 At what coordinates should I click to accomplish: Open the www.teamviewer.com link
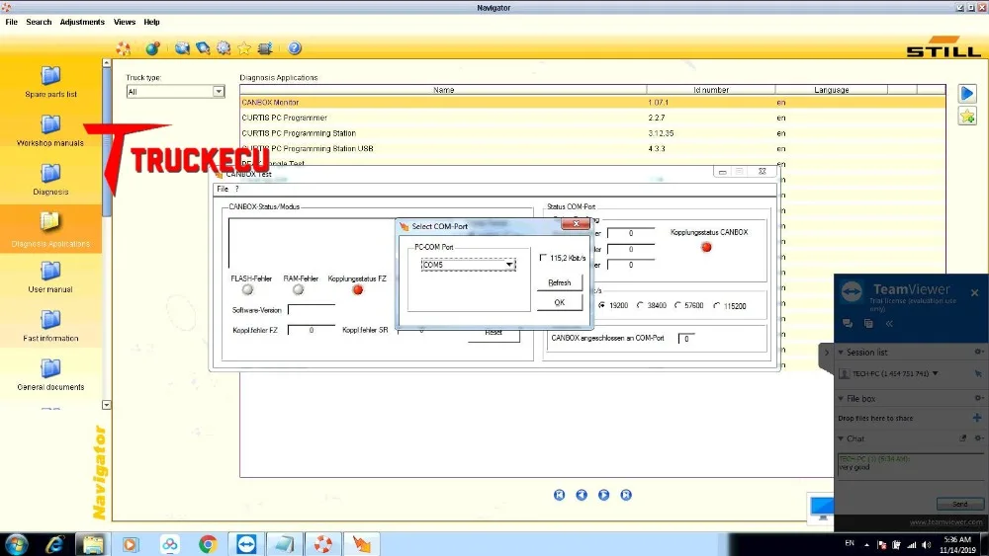pos(946,522)
